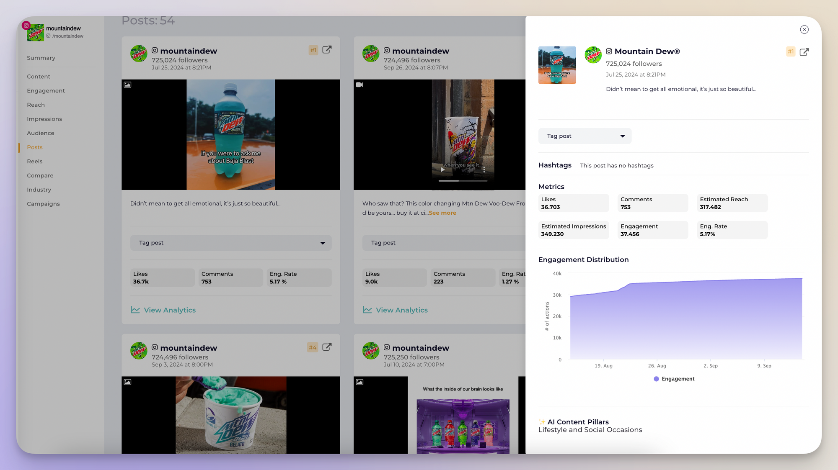Click Baja Blast bottle post image
Screen dimensions: 838x470
(231, 135)
